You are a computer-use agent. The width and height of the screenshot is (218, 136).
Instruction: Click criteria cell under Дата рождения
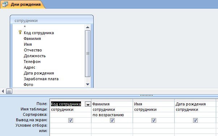point(195,126)
